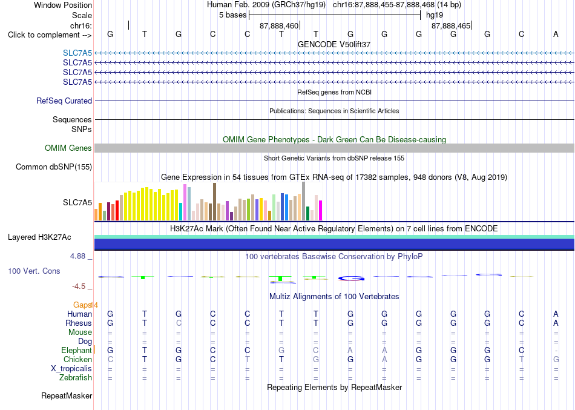
Task: Click 'Multiz Alignments of 100 Vertebrates' title
Action: click(334, 296)
